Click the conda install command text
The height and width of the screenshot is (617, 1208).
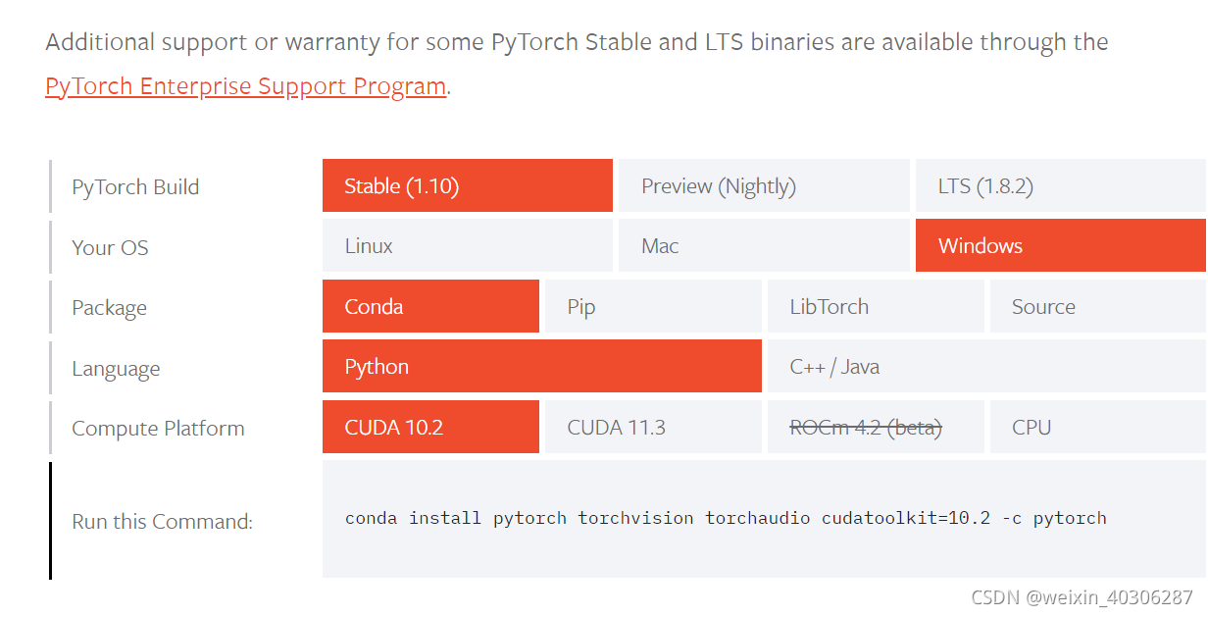pos(727,517)
